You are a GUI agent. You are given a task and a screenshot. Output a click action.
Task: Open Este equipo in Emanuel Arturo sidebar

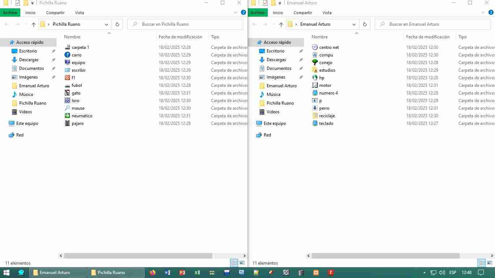[275, 123]
